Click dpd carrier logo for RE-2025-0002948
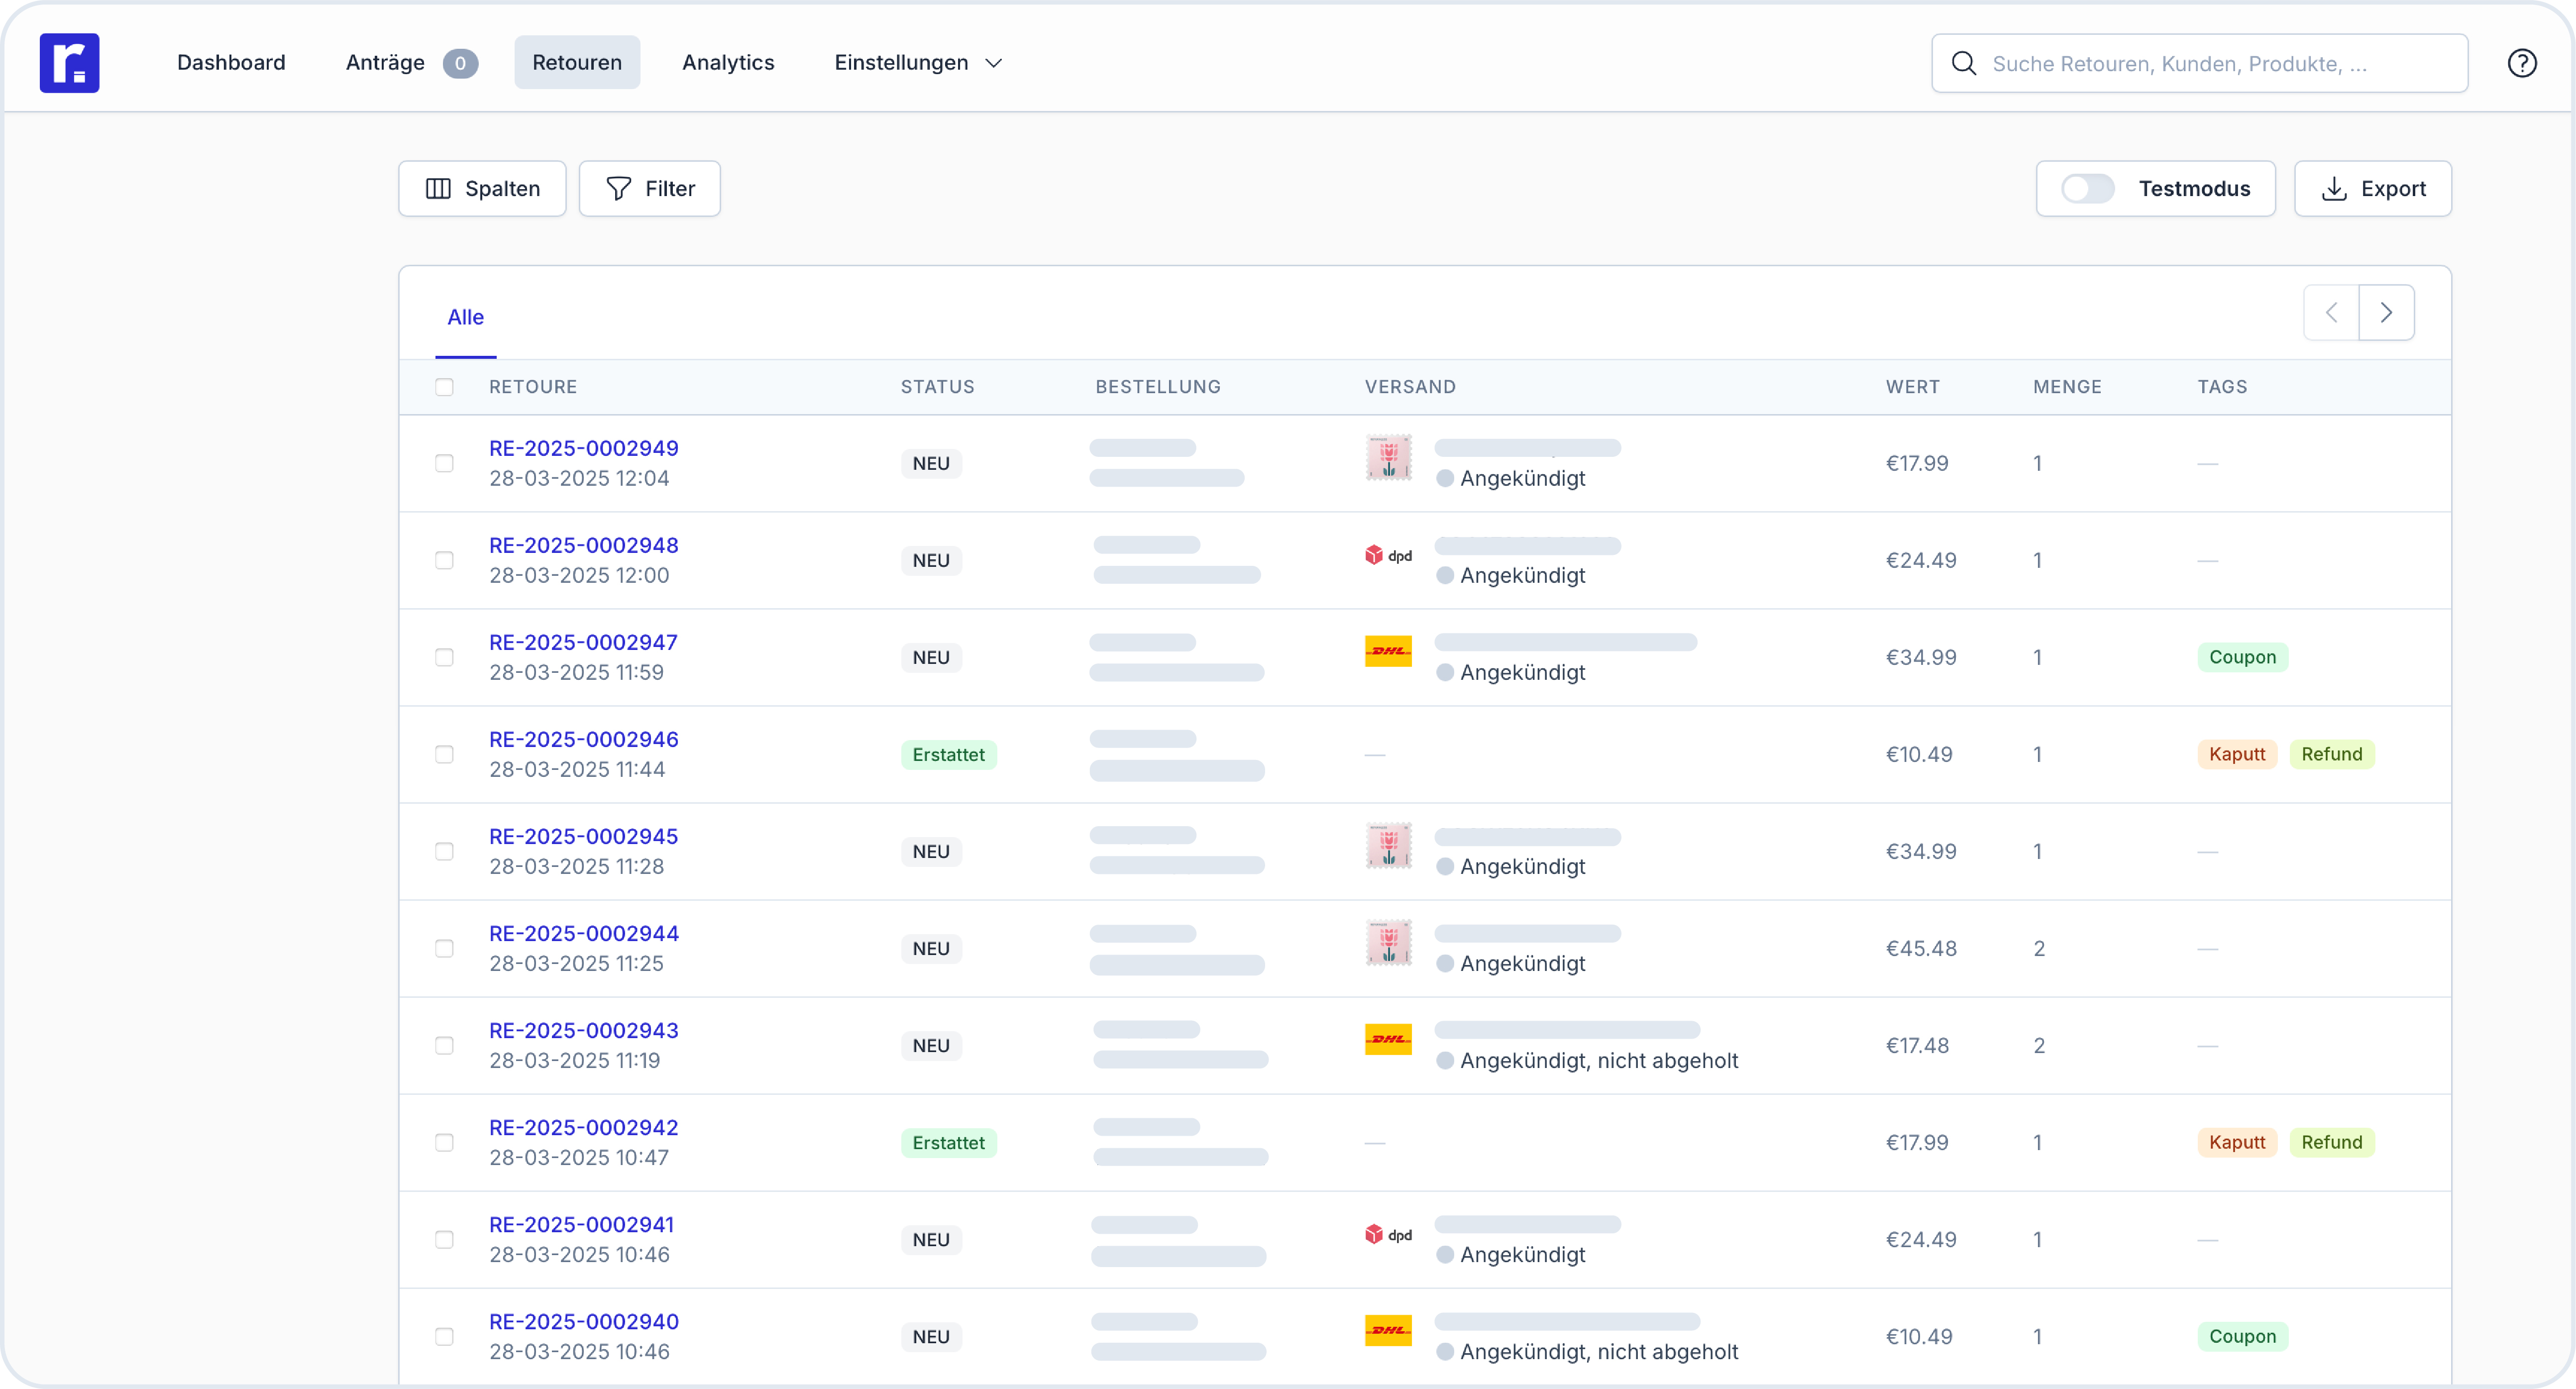The image size is (2576, 1389). (1388, 555)
